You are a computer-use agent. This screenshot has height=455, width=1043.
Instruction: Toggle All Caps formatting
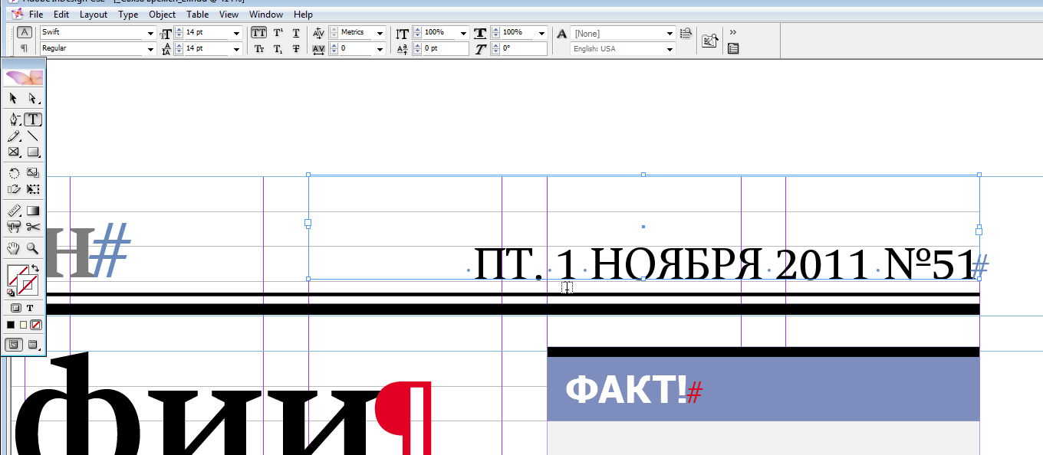pos(259,33)
